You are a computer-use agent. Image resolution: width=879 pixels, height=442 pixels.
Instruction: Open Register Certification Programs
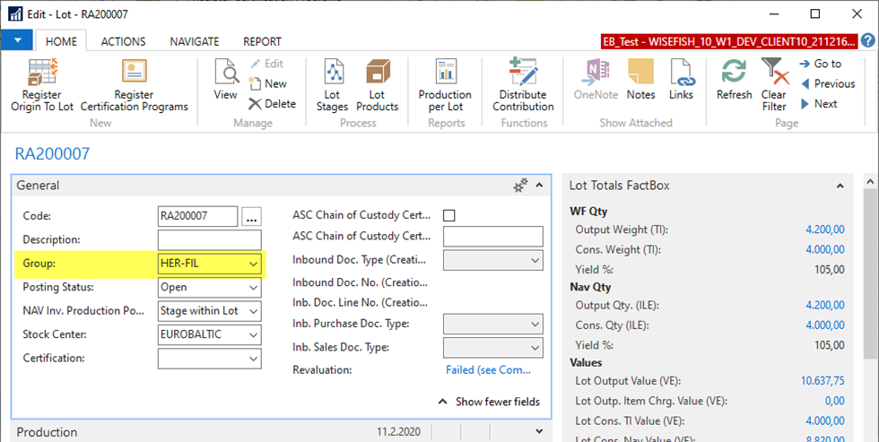134,74
